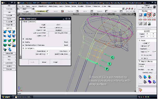
Task: Expand Transparency section in control panel
Action: (x=142, y=55)
